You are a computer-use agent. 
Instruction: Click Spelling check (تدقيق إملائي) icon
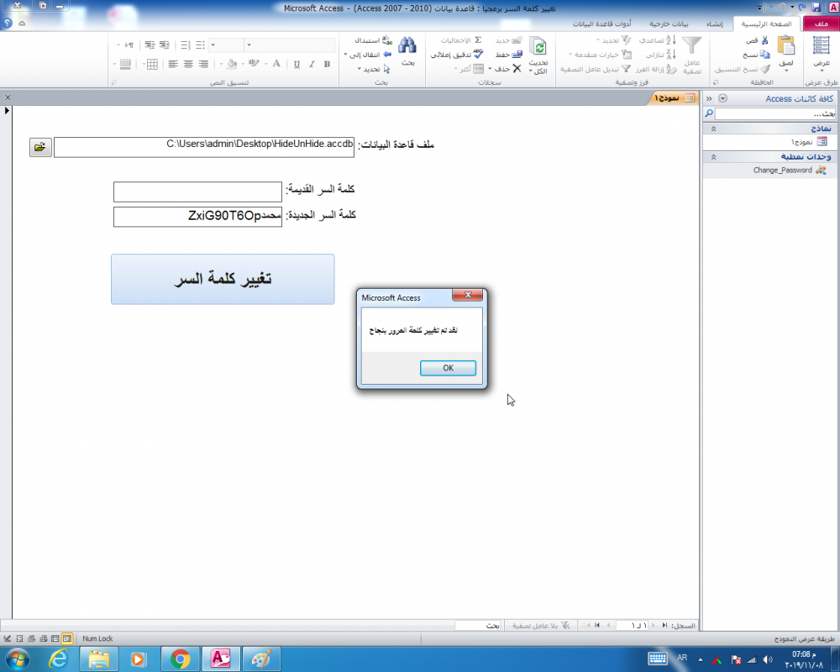click(x=478, y=54)
